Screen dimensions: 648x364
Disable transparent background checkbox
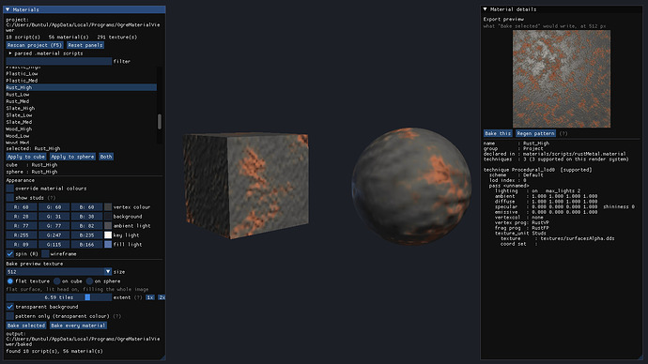point(10,307)
